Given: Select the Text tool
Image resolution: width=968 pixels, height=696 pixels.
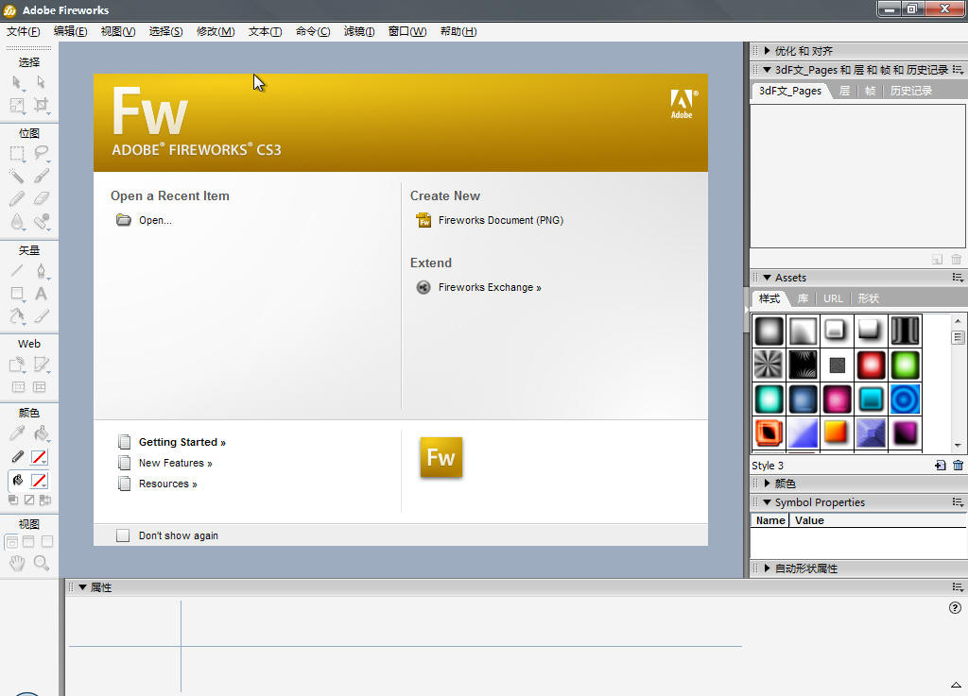Looking at the screenshot, I should pyautogui.click(x=41, y=294).
